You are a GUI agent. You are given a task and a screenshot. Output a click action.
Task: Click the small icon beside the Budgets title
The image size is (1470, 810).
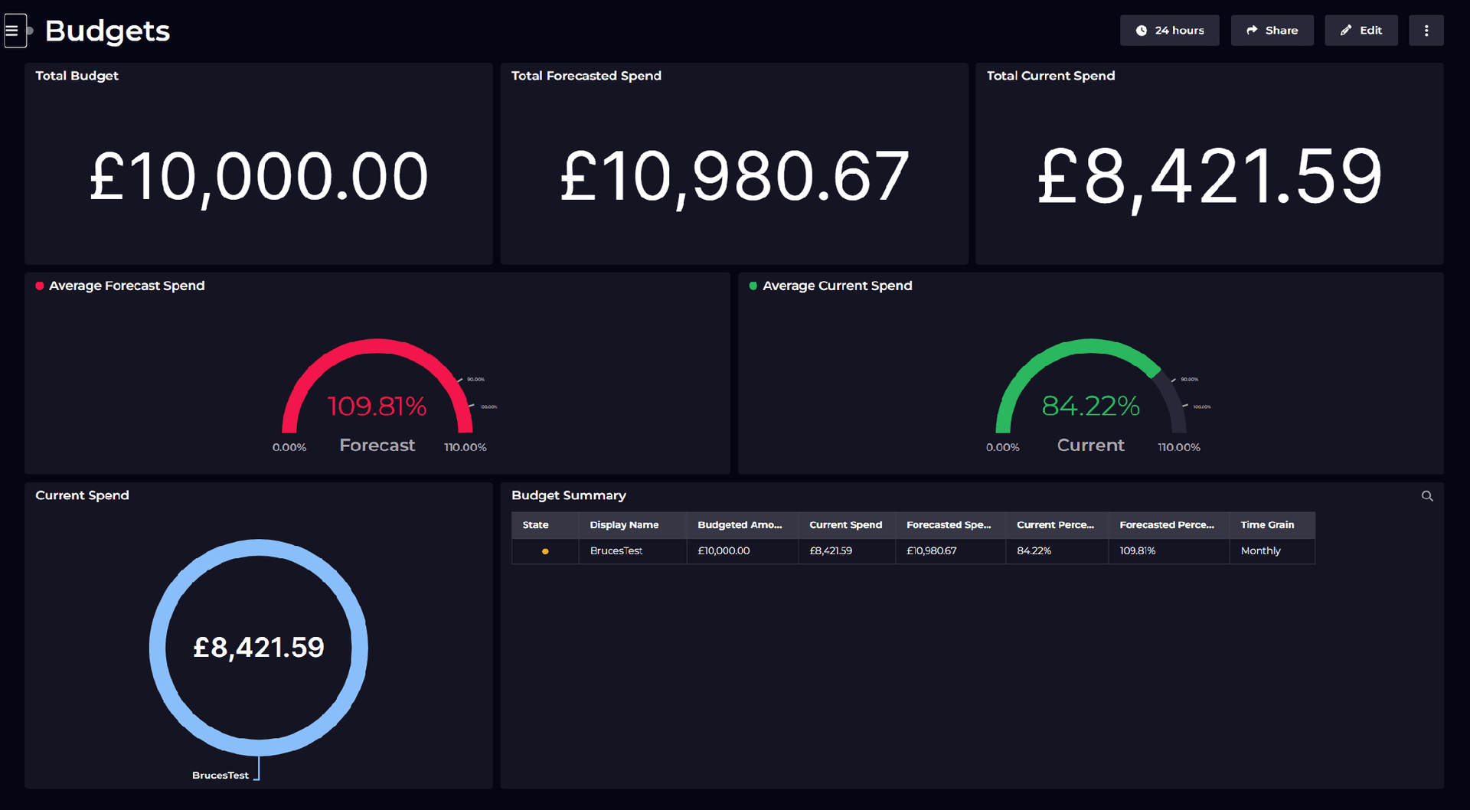(x=31, y=31)
